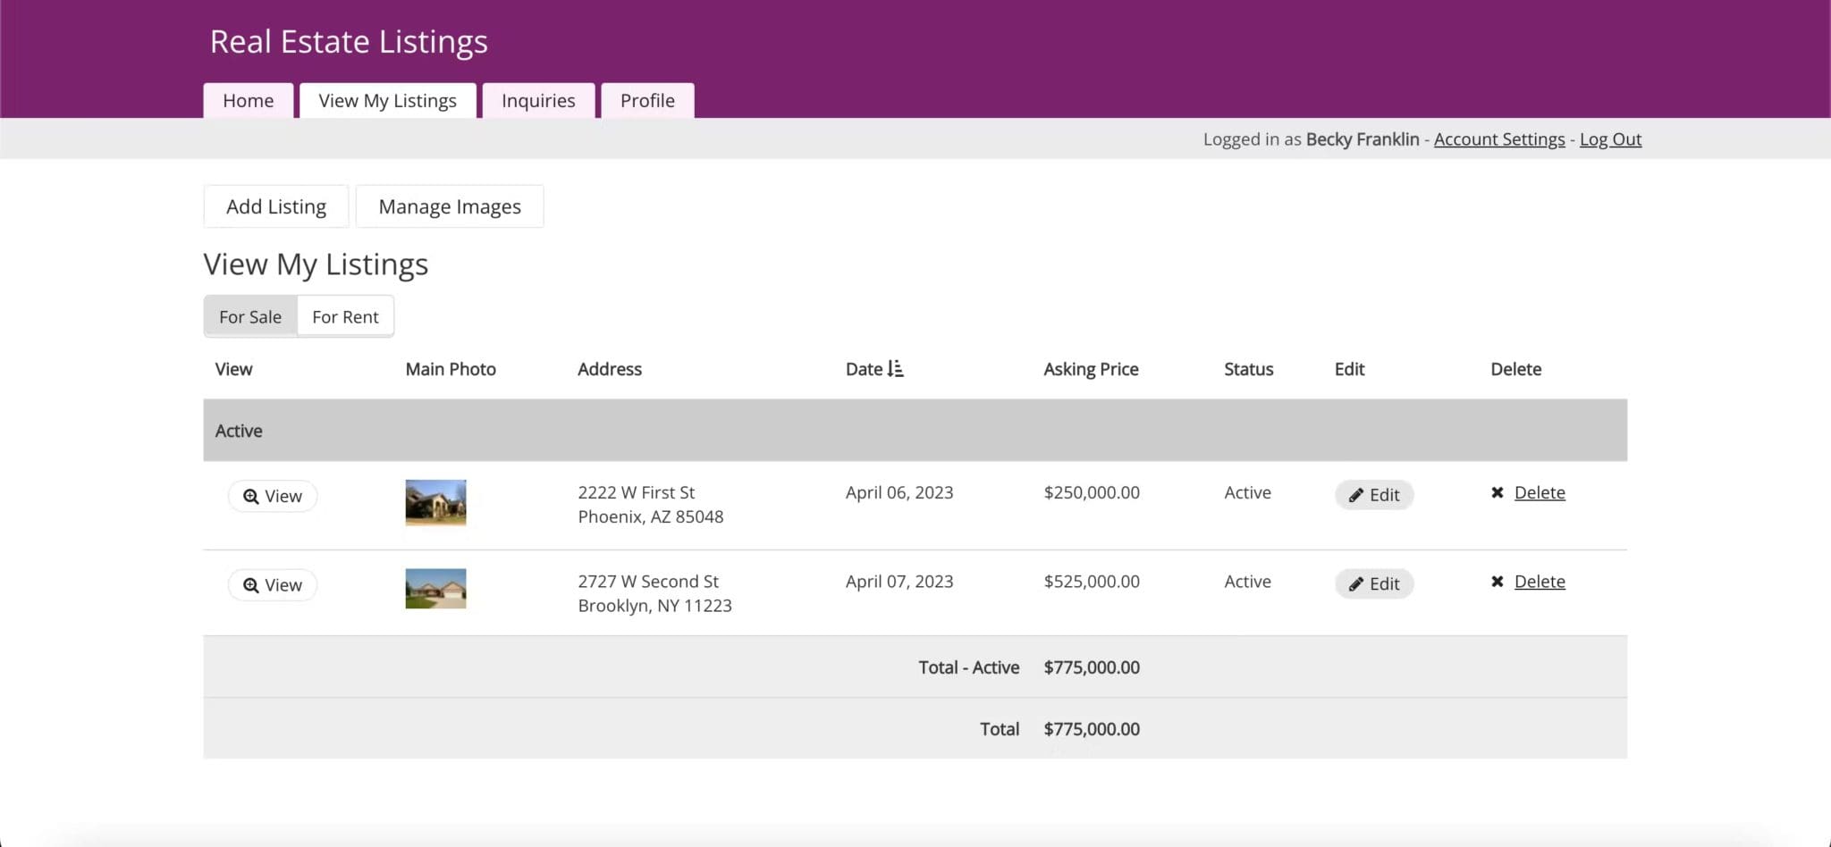1831x847 pixels.
Task: Click the magnifier icon beside the Brooklyn listing View
Action: point(252,584)
